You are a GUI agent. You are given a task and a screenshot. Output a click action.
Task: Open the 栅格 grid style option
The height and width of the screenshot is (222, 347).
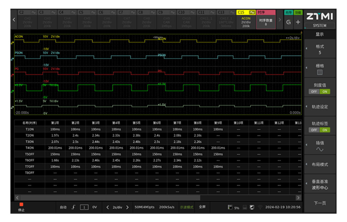(x=320, y=68)
